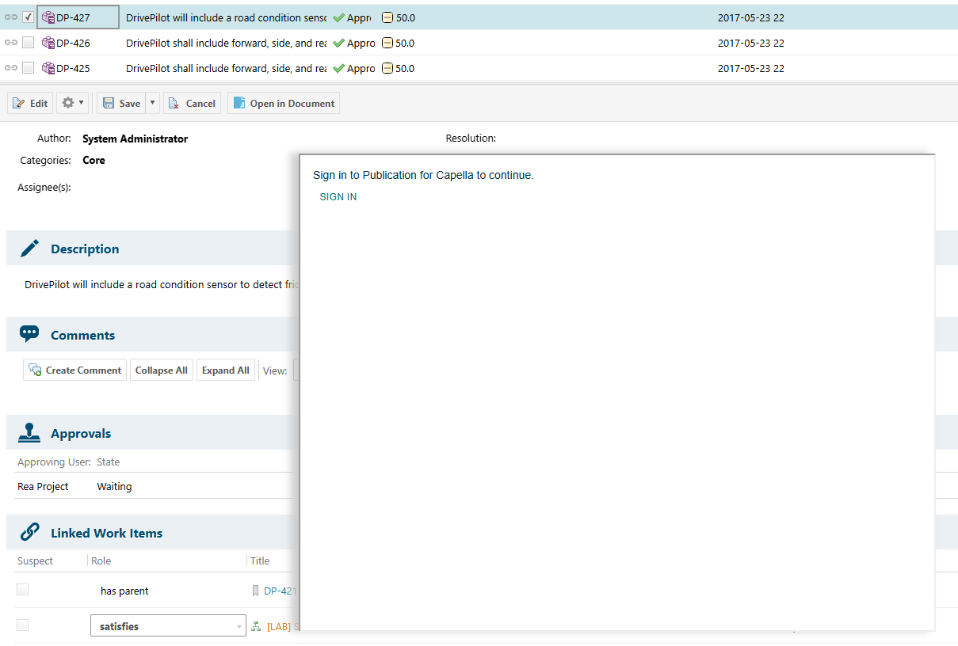Click the DP-426 ID text

tap(73, 43)
